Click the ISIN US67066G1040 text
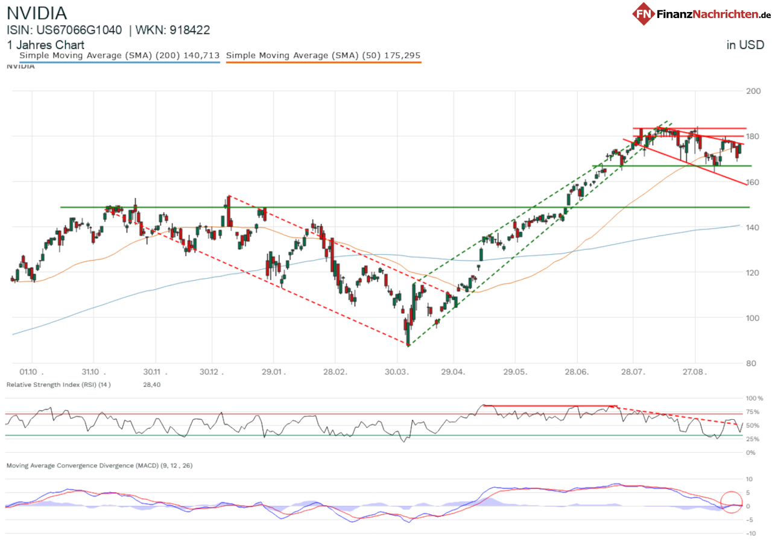 (x=64, y=30)
